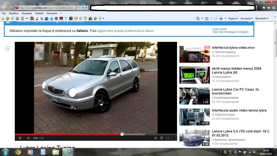
Task: Click the command bar Home house icon
Action: point(198,19)
